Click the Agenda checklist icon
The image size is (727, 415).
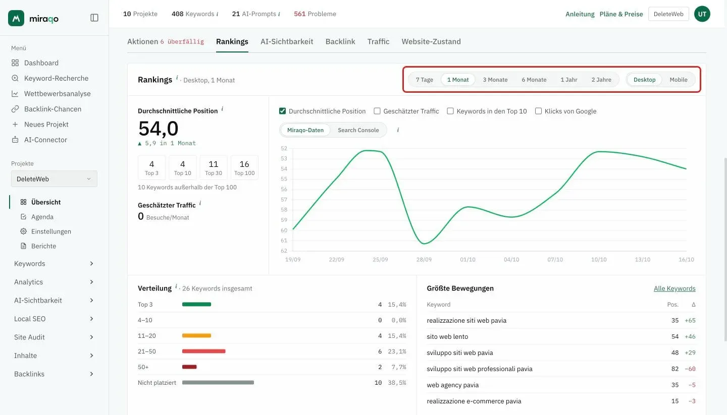23,217
